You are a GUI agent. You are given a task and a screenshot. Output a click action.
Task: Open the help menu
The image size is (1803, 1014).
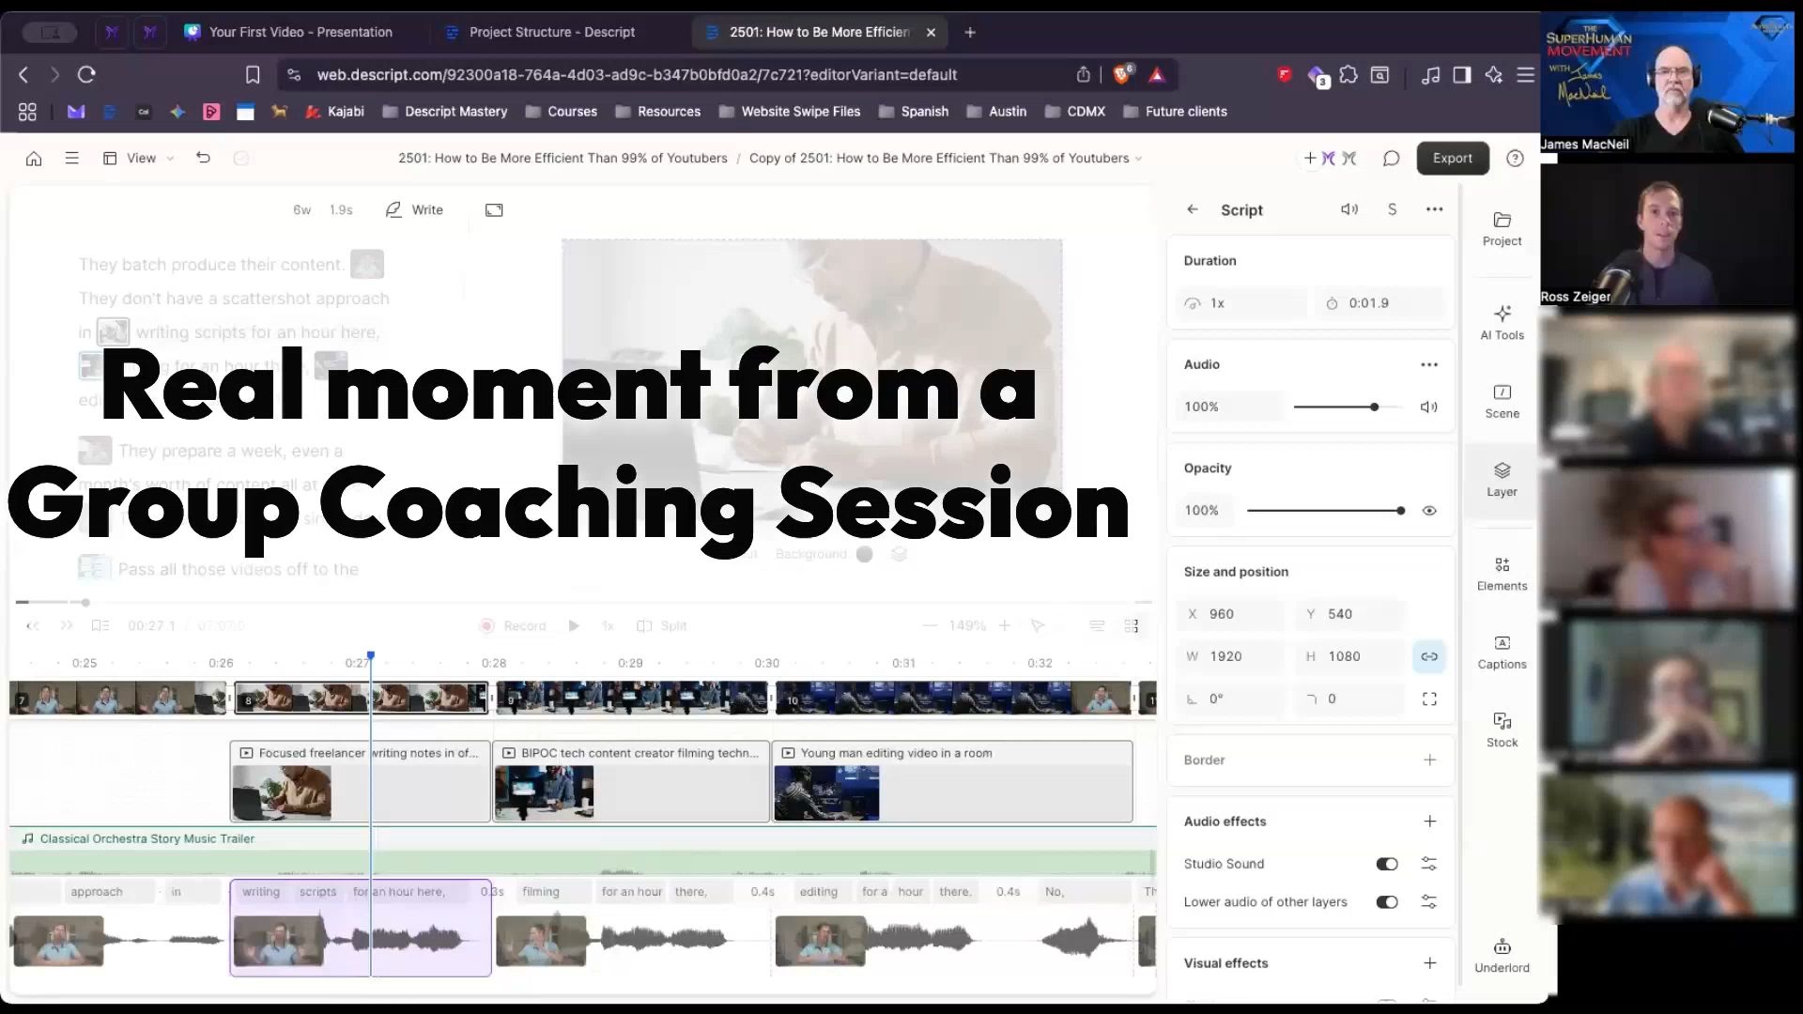coord(1515,159)
